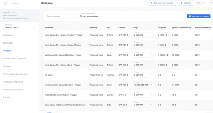The width and height of the screenshot is (213, 113).
Task: Change status of Ice Casino offer
Action: pyautogui.click(x=143, y=75)
